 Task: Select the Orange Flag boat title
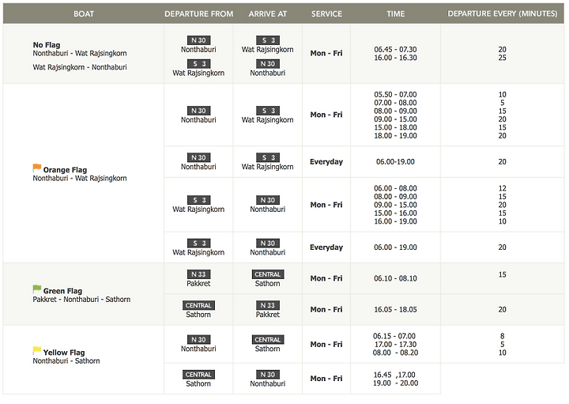65,170
